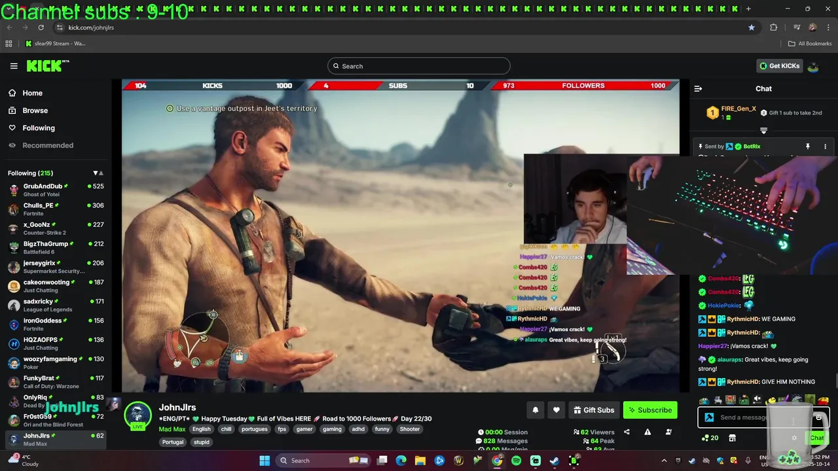Open Spotify from the taskbar
838x471 pixels.
coord(516,461)
